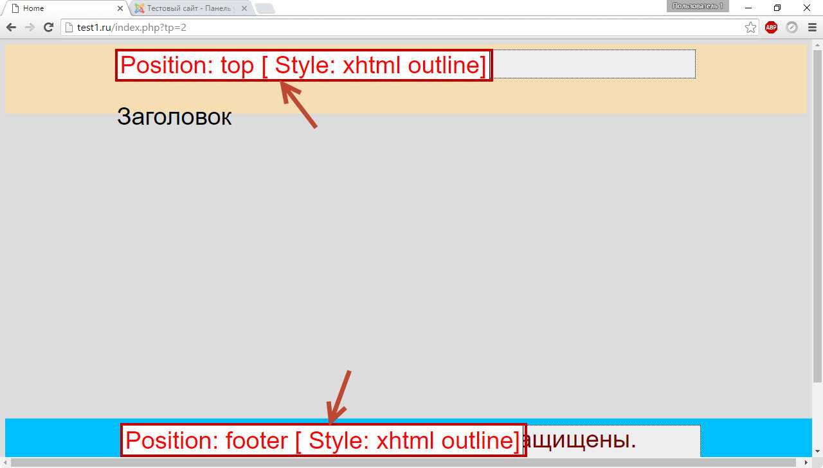Click the vertical scrollbar up arrow
Screen dimensions: 823x468
(x=817, y=45)
